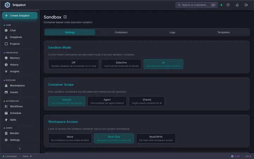
Task: Open Chat from the sidebar
Action: tap(19, 30)
